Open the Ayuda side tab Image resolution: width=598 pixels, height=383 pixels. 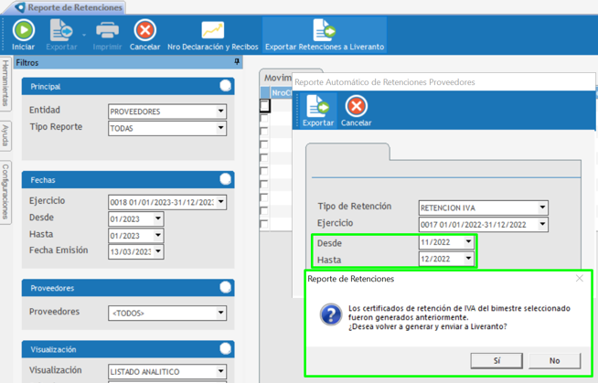5,135
